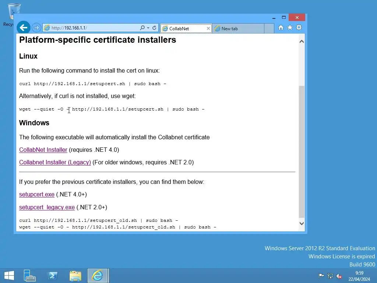Screen dimensions: 377x283
Task: Open the Action Center flag tray icon
Action: (321, 276)
